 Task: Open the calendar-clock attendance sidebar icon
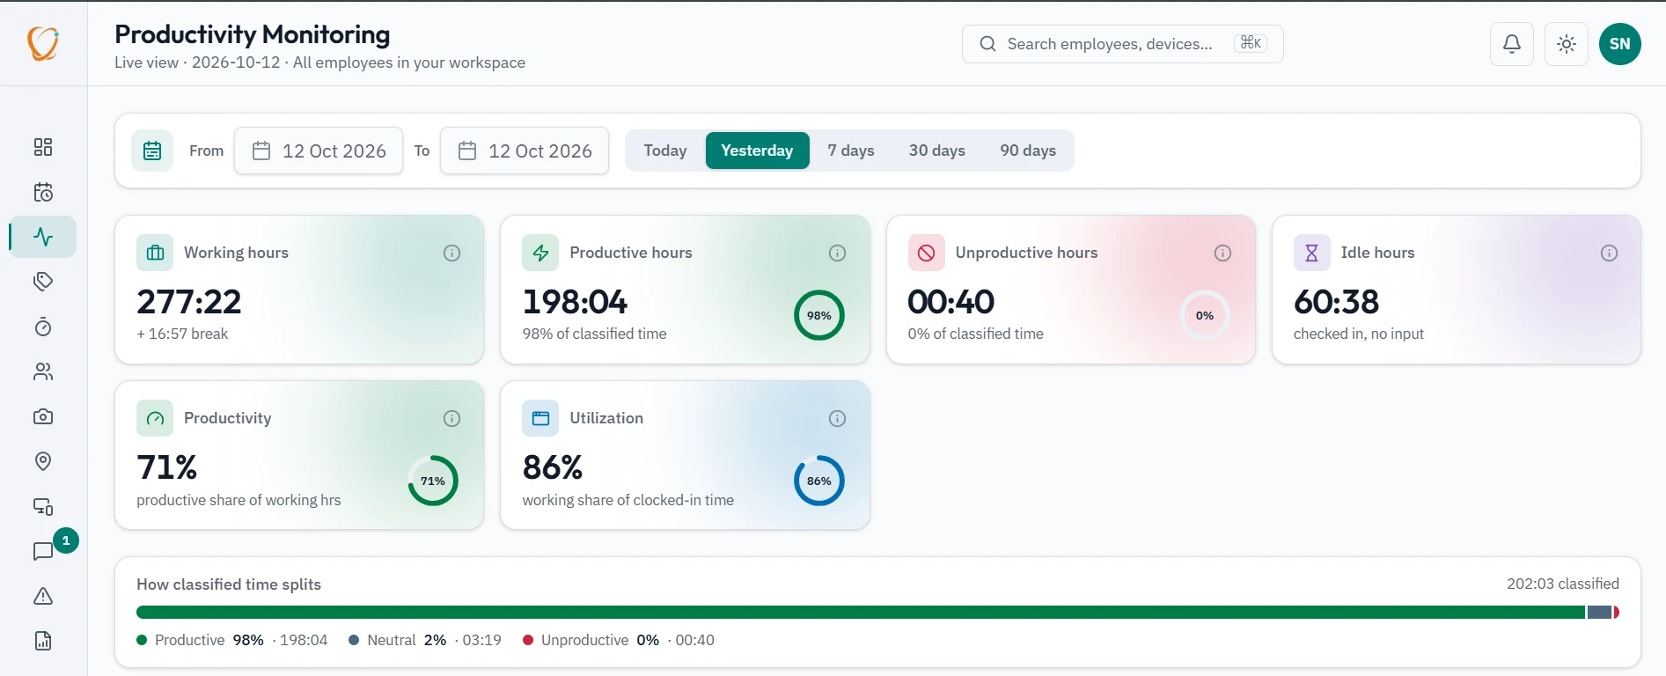[43, 192]
